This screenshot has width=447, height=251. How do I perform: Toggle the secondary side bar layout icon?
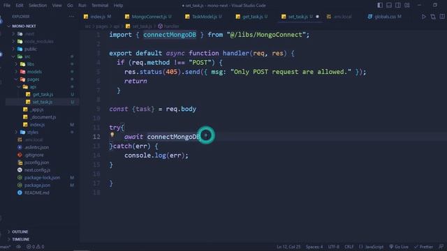click(x=398, y=5)
